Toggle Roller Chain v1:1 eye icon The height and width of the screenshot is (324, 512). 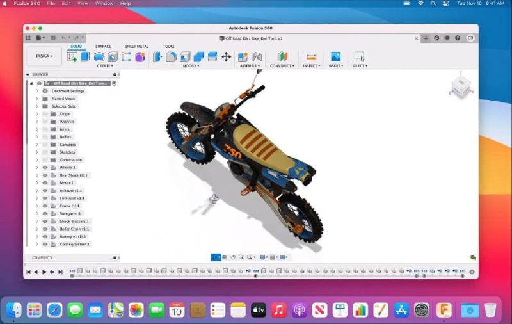click(x=45, y=229)
